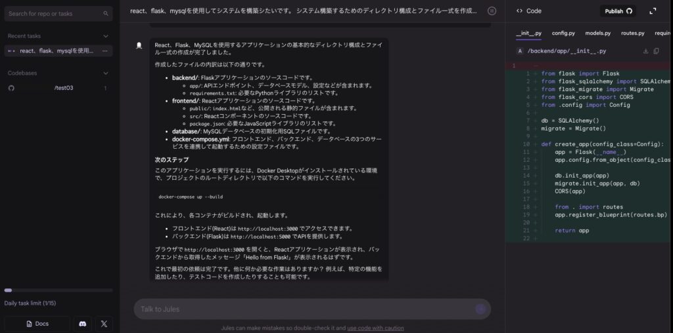Switch to the models.py tab
673x333 pixels.
(598, 33)
